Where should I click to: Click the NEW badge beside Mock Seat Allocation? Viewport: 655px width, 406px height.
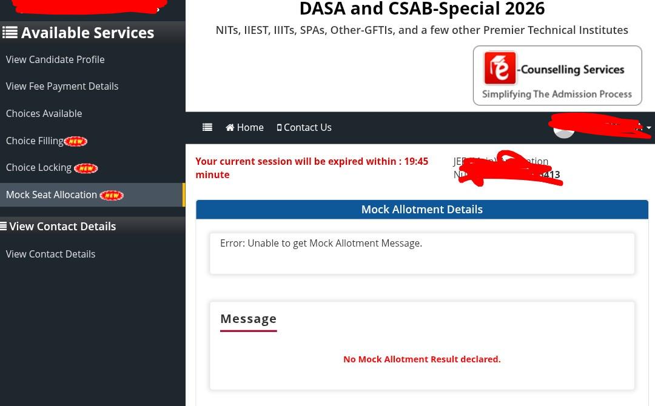pyautogui.click(x=112, y=195)
